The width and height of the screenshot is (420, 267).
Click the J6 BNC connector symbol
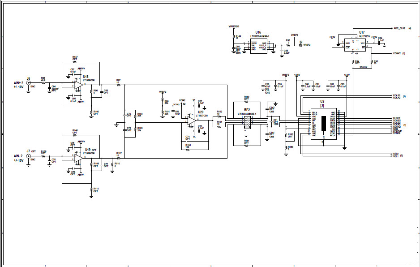point(29,84)
